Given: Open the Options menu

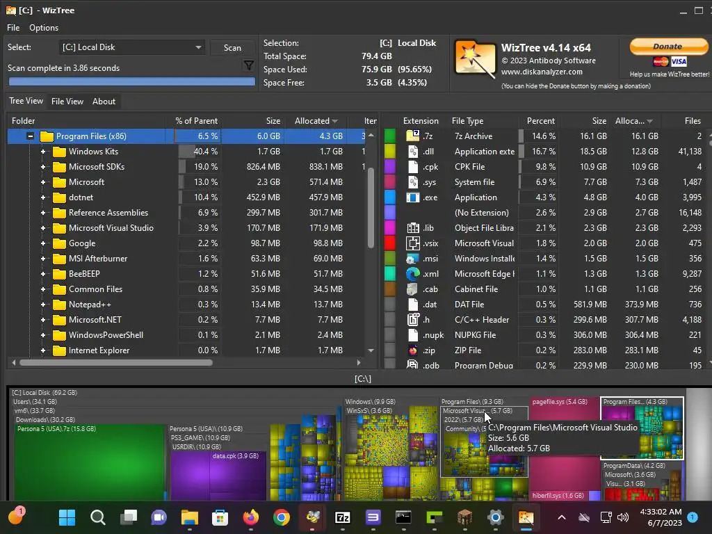Looking at the screenshot, I should pos(44,28).
